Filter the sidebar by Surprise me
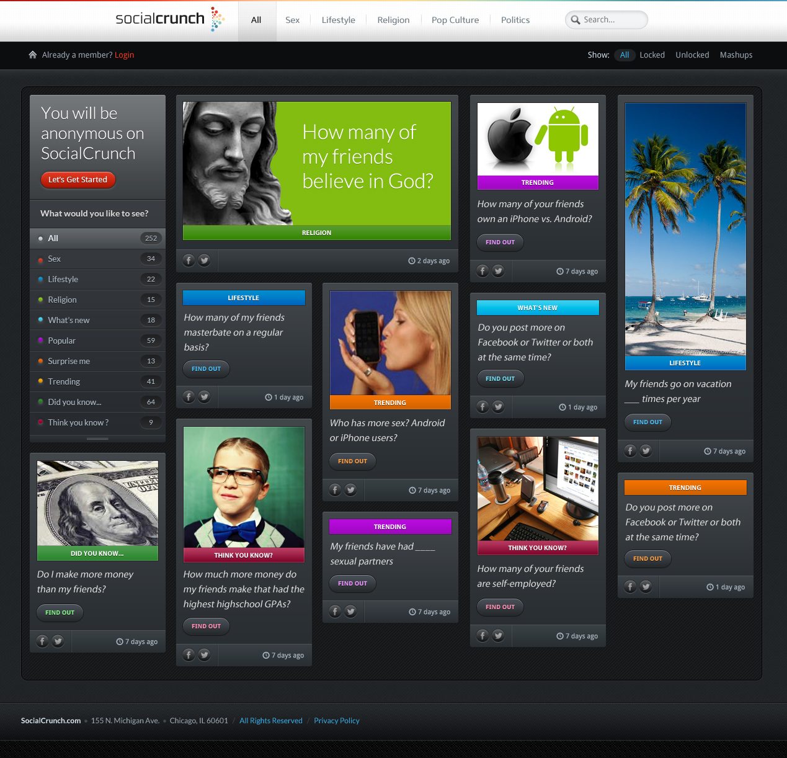 click(97, 361)
